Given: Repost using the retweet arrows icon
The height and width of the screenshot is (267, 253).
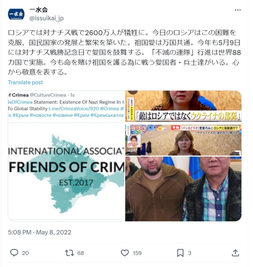Looking at the screenshot, I should (69, 253).
